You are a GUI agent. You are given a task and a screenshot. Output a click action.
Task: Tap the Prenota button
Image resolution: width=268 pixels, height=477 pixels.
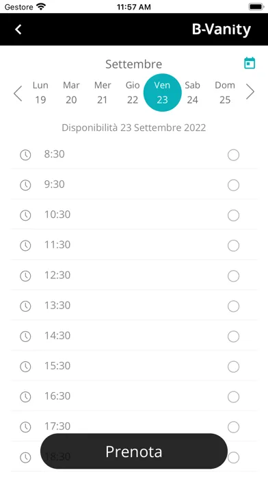(134, 451)
